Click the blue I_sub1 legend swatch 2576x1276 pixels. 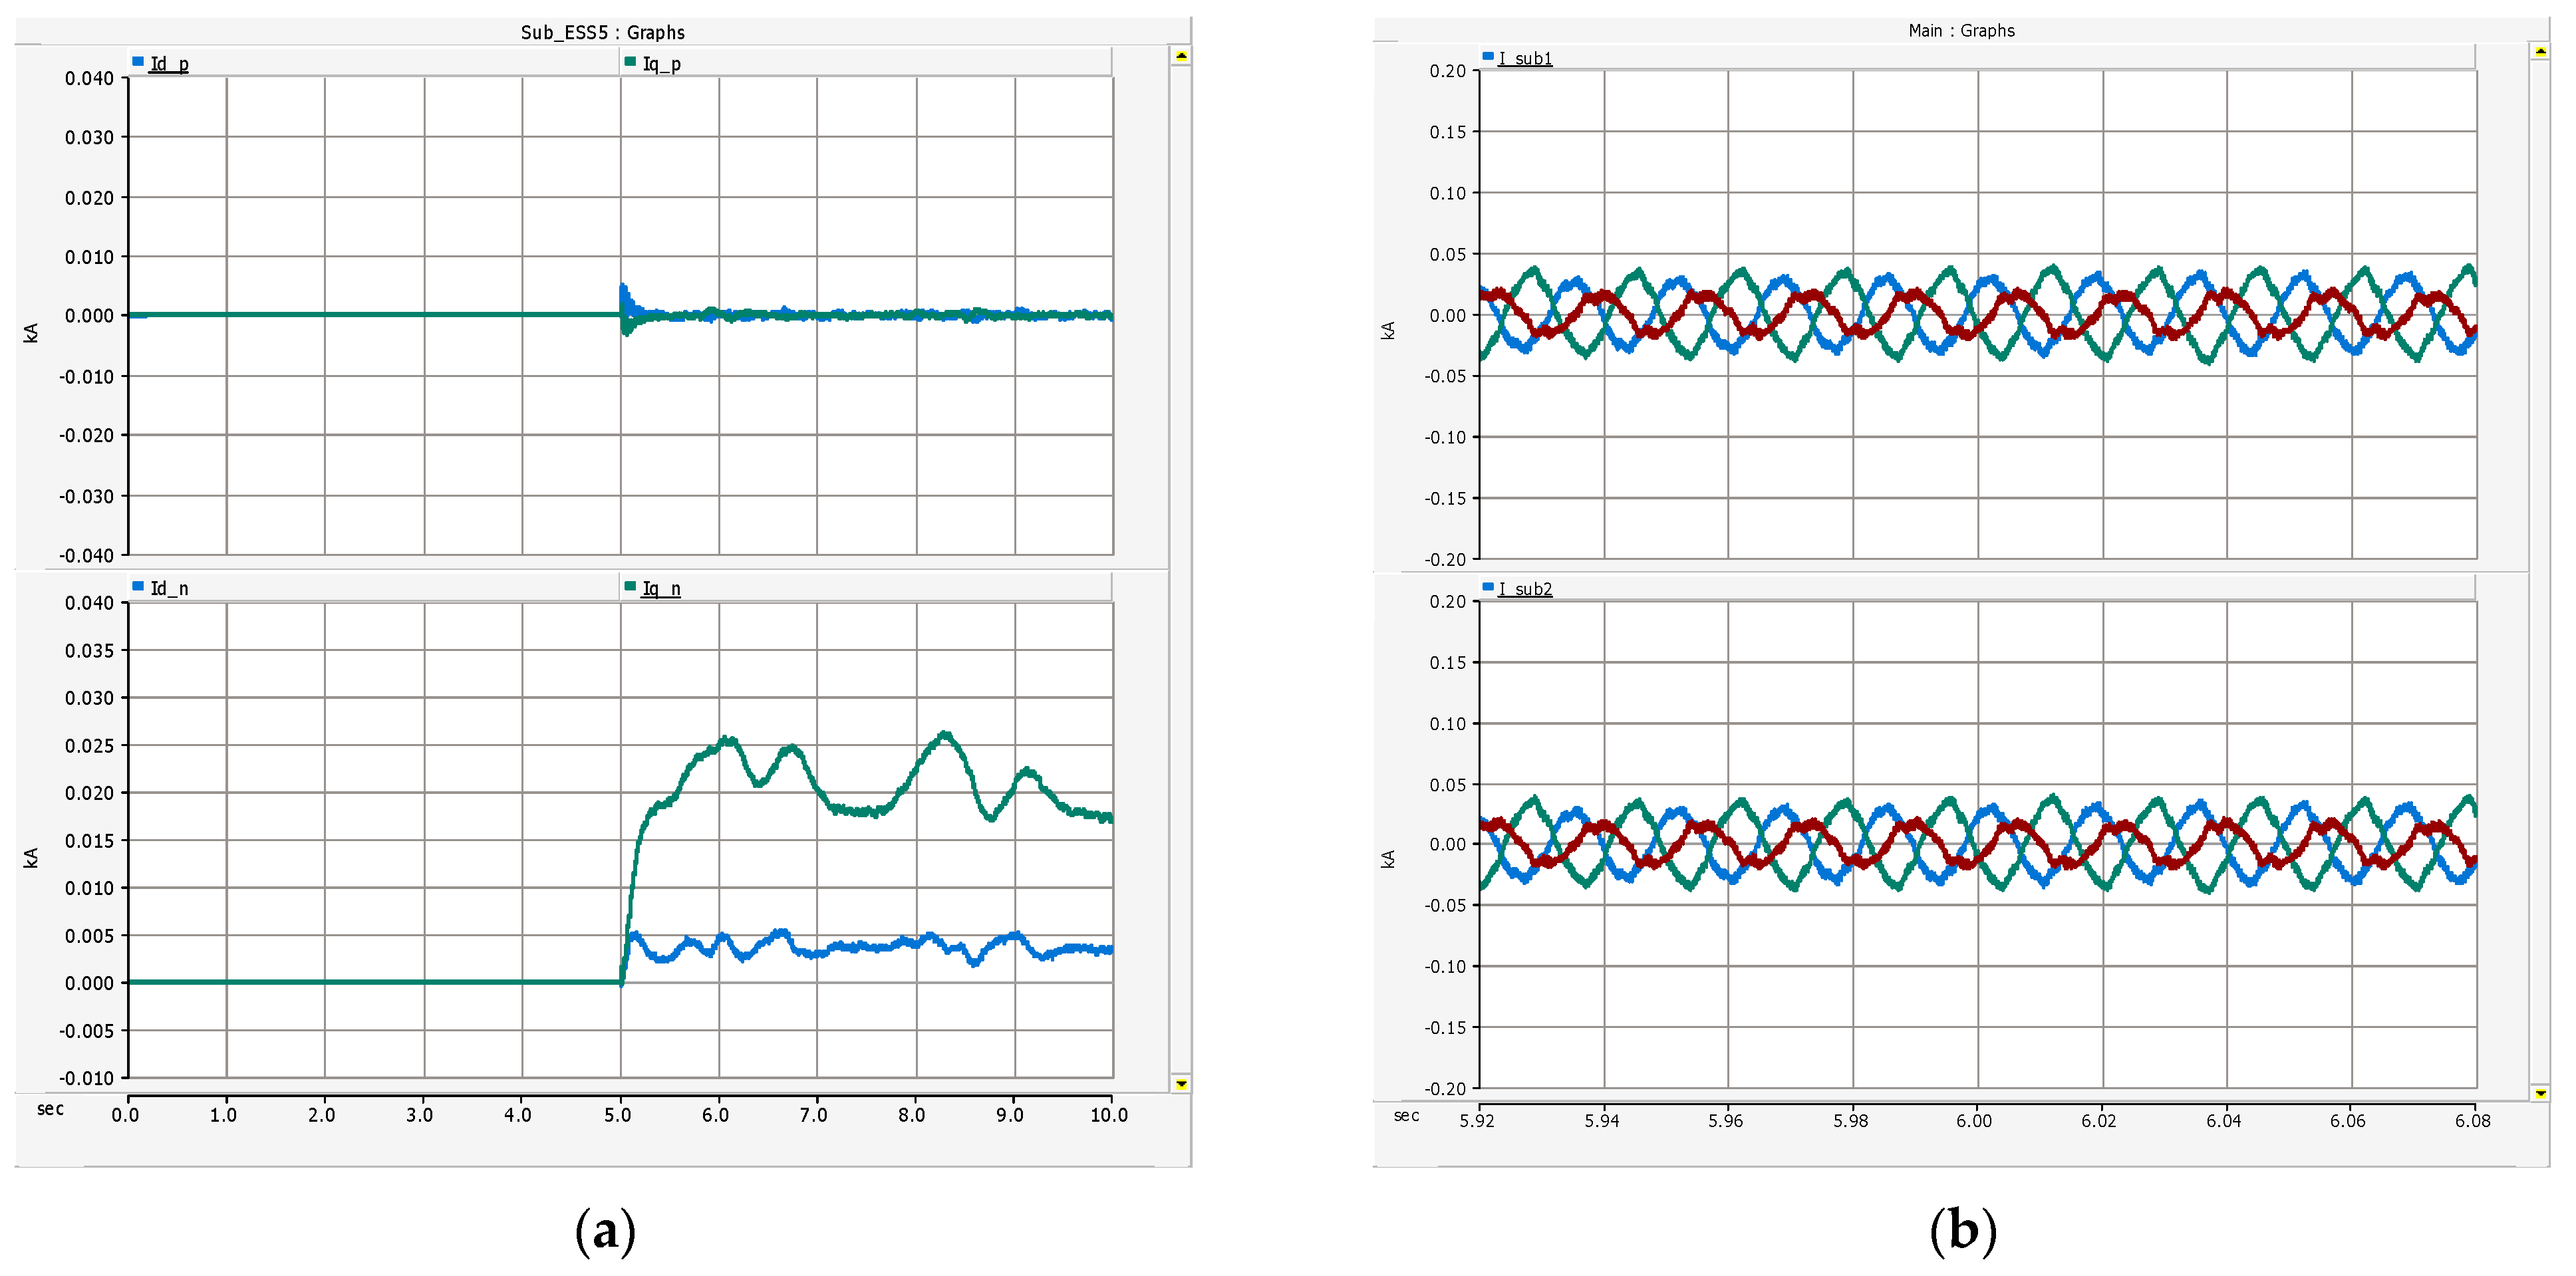click(x=1488, y=57)
